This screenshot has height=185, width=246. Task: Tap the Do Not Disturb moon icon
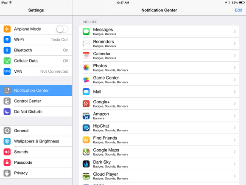click(7, 111)
